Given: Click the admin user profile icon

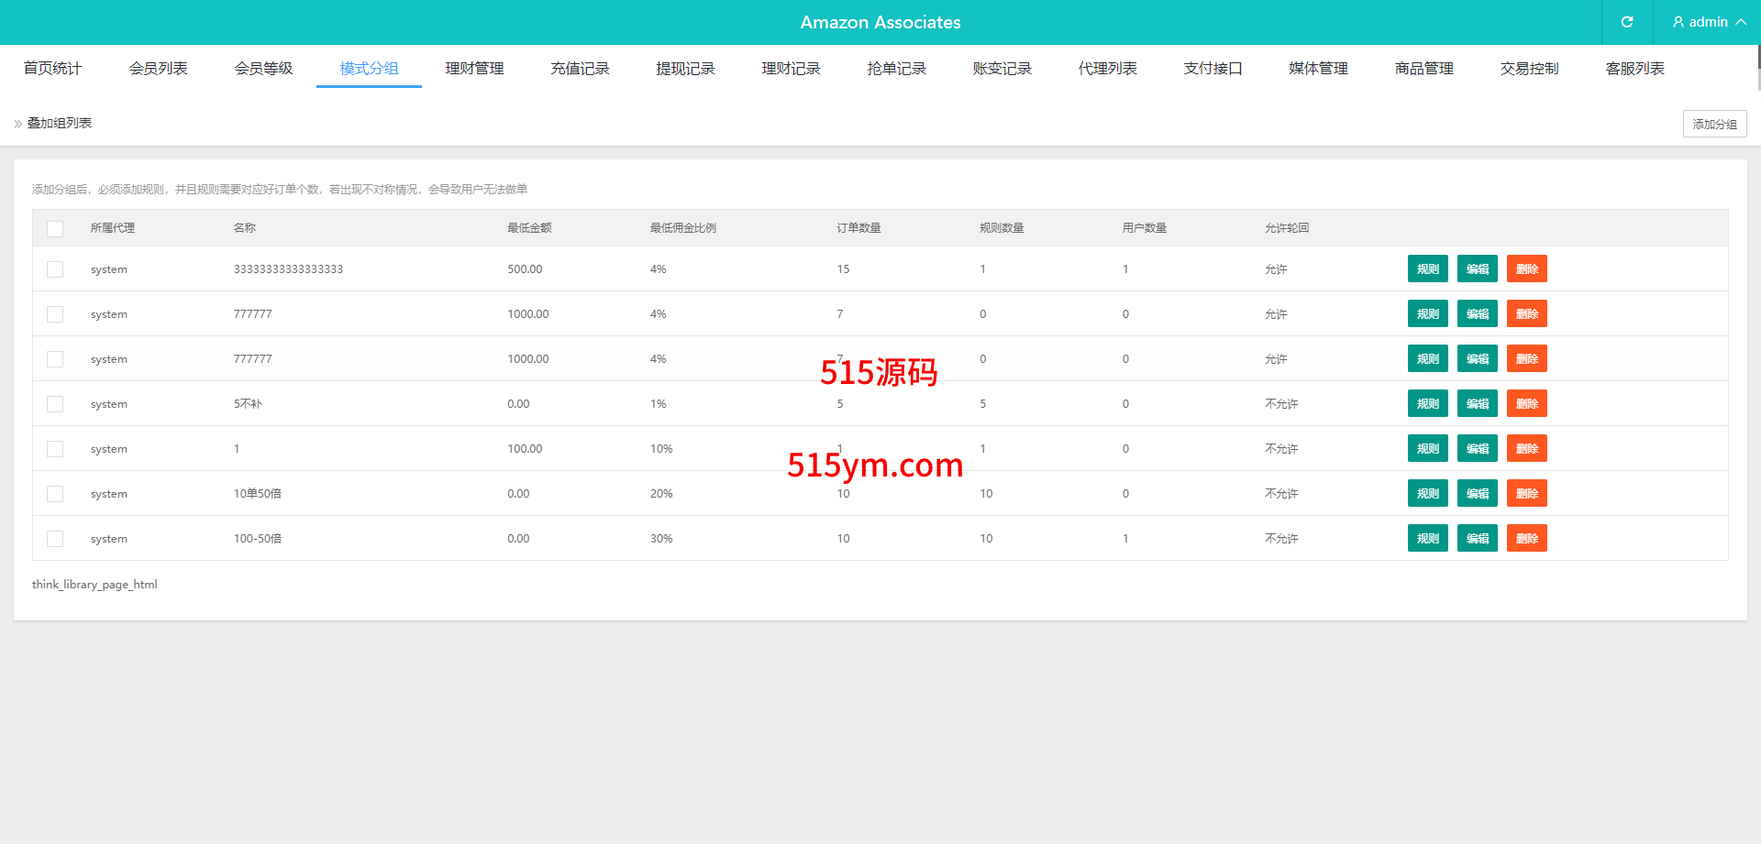Looking at the screenshot, I should tap(1678, 22).
